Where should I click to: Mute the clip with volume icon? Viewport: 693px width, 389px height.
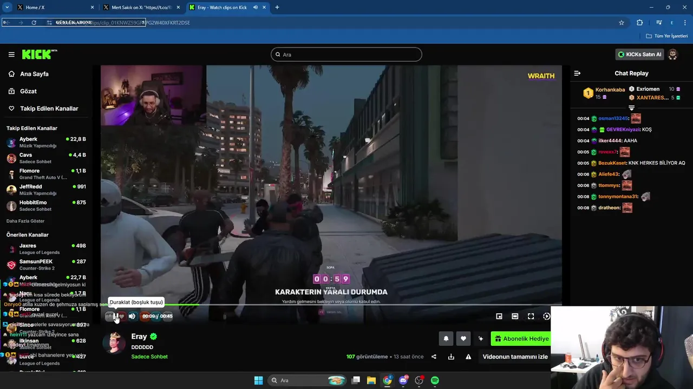[x=132, y=316]
